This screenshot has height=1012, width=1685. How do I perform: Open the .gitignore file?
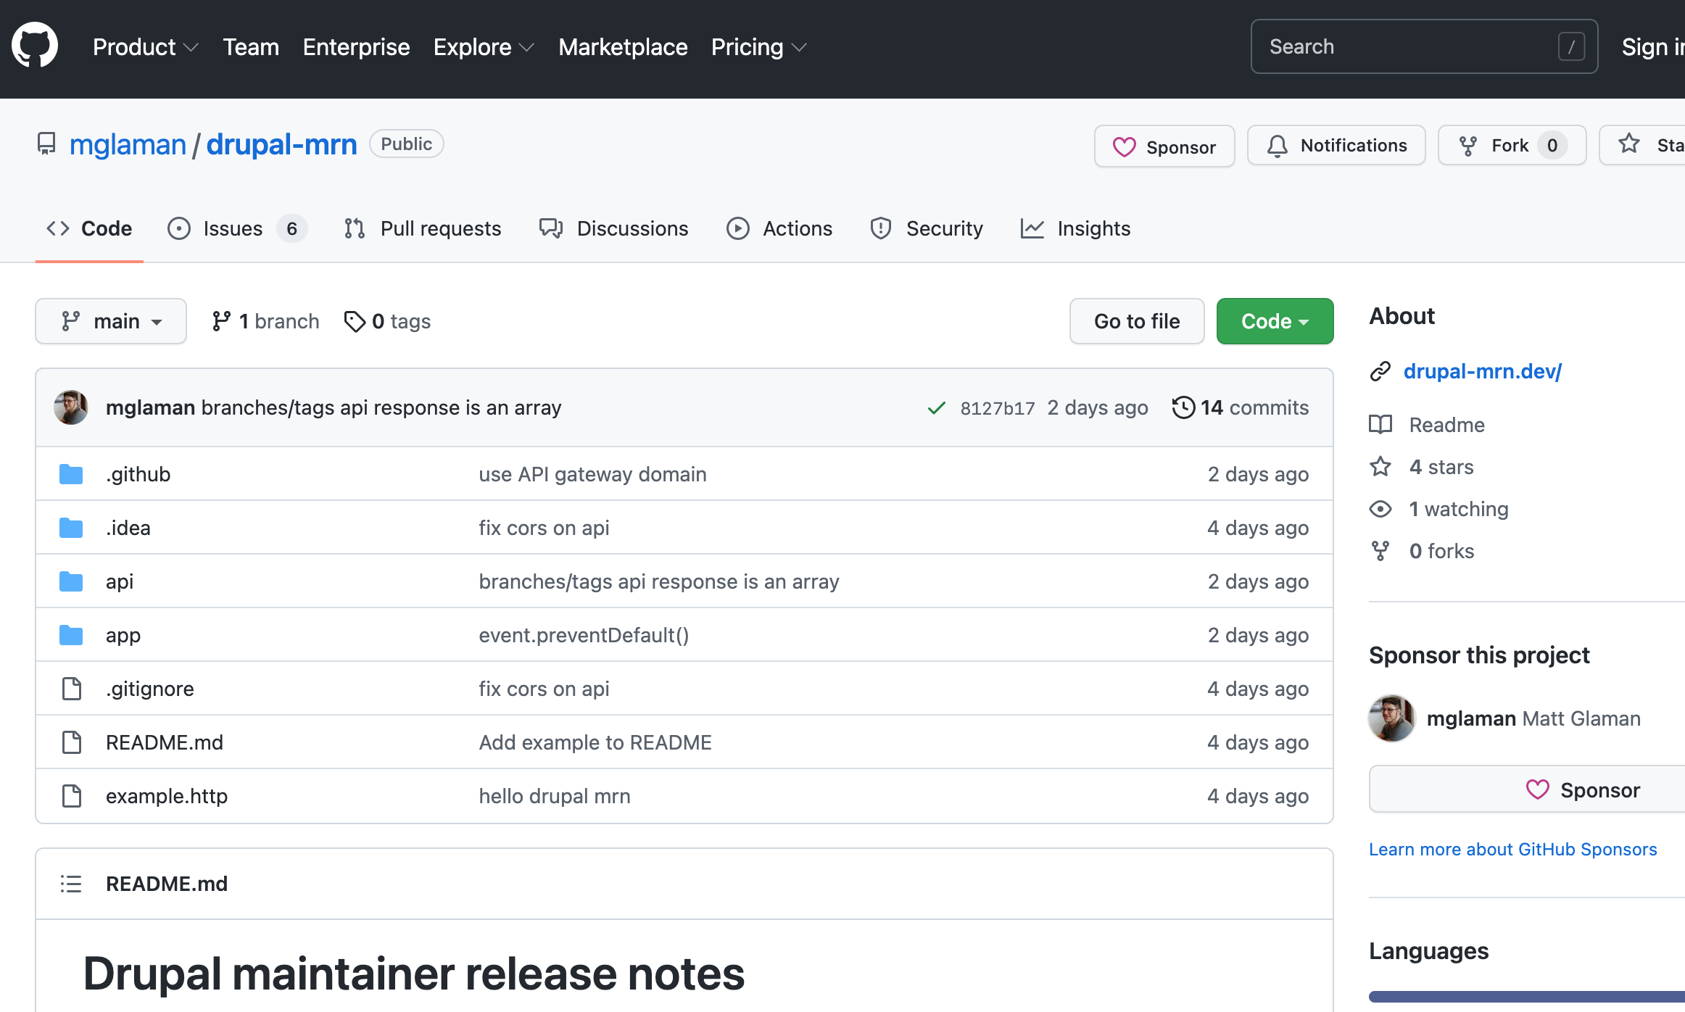[x=150, y=689]
